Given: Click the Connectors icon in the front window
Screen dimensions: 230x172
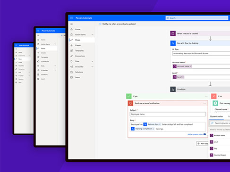Looking at the screenshot, I should click(71, 56).
